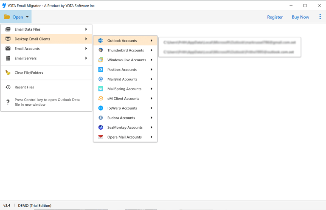Image resolution: width=326 pixels, height=210 pixels.
Task: Minimize the YOTA Email Migrator window
Action: [x=291, y=6]
